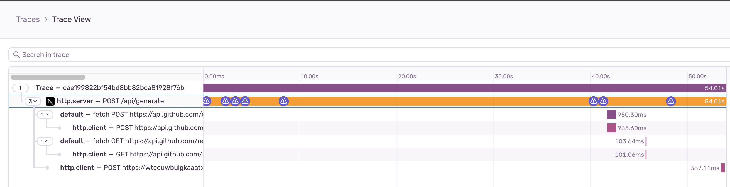This screenshot has width=730, height=187.
Task: Collapse the http.server span with 3 children
Action: (33, 101)
